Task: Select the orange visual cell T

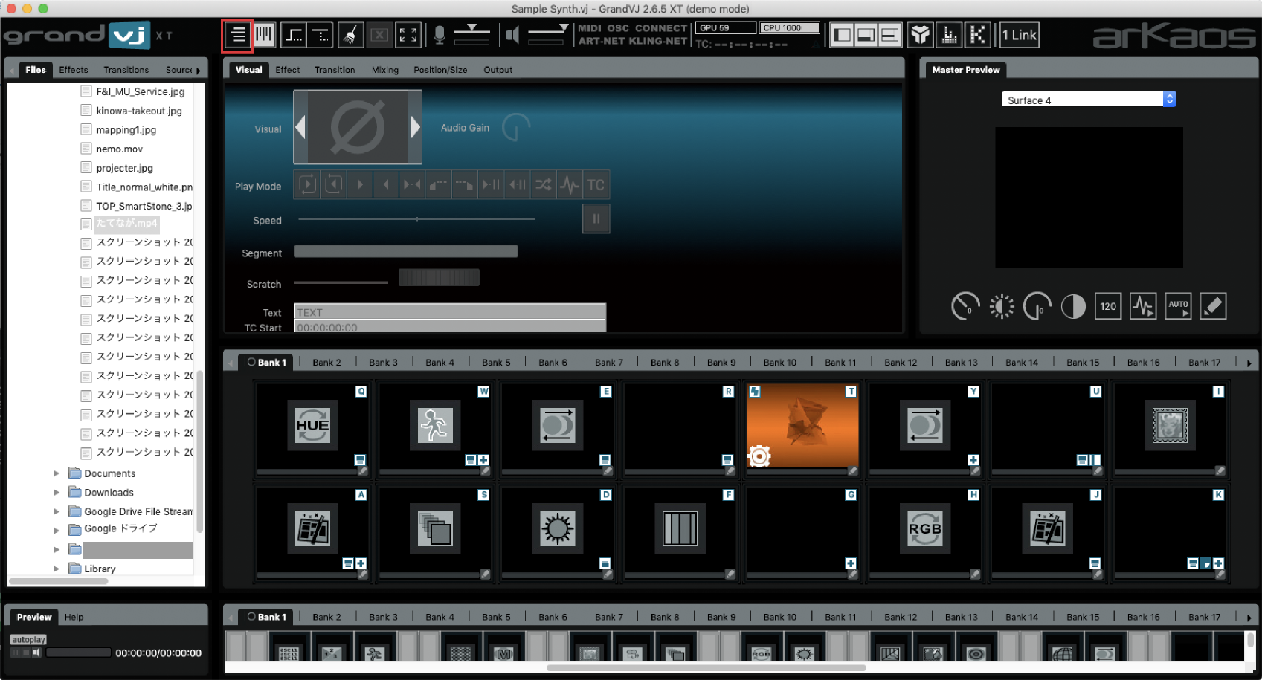Action: 802,426
